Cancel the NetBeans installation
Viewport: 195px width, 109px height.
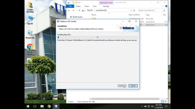click(133, 86)
